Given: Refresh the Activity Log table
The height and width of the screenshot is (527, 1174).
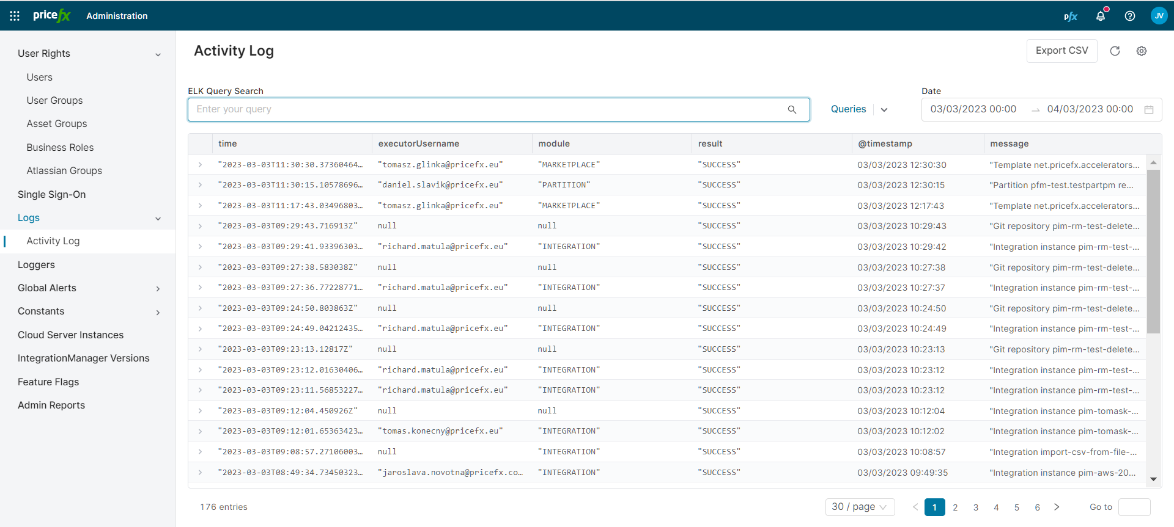Looking at the screenshot, I should (1115, 51).
